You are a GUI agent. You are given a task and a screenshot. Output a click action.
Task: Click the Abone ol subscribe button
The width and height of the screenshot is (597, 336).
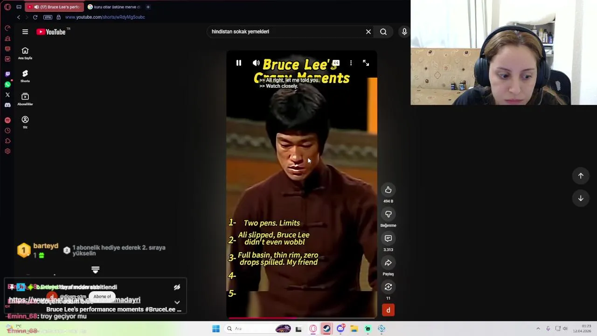102,296
